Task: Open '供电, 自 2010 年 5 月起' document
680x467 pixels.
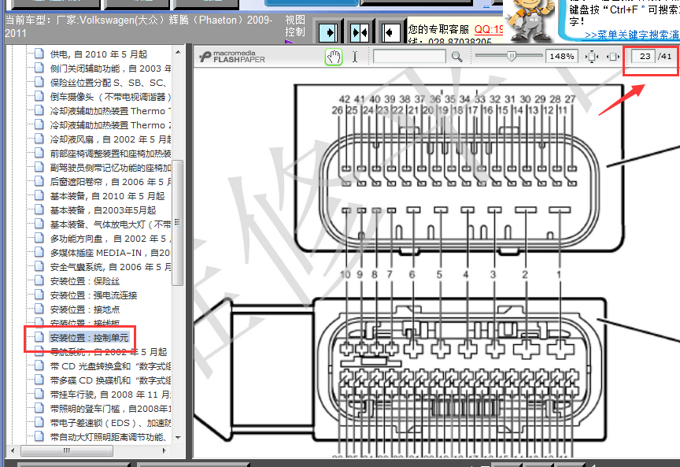Action: point(99,54)
